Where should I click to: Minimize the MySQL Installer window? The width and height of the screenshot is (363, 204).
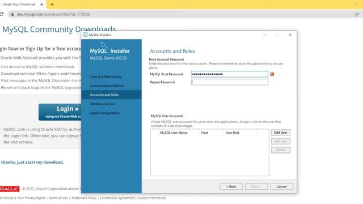coord(264,35)
